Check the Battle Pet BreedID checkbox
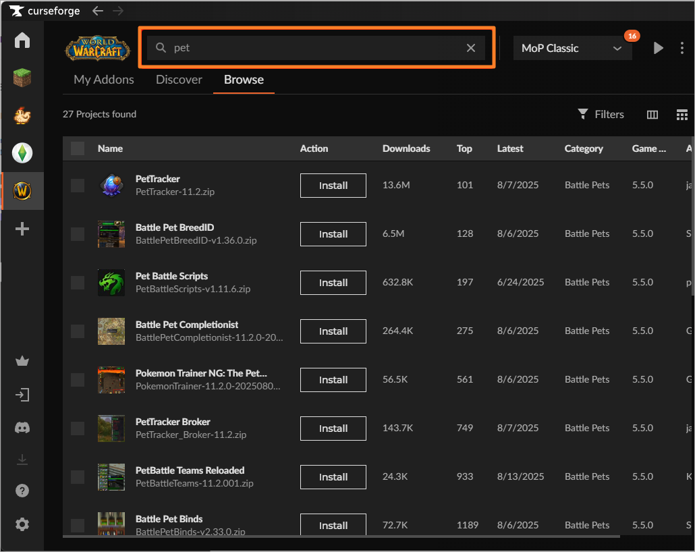The width and height of the screenshot is (695, 552). 78,234
